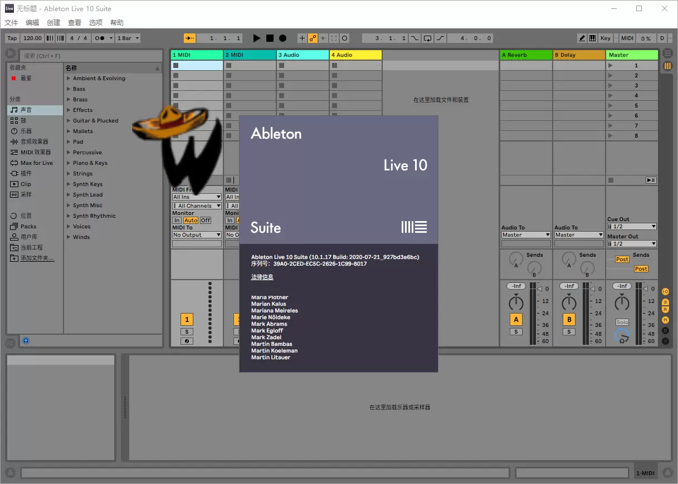Expand the Ambient & Evolving folder
Viewport: 678px width, 484px height.
coord(69,79)
